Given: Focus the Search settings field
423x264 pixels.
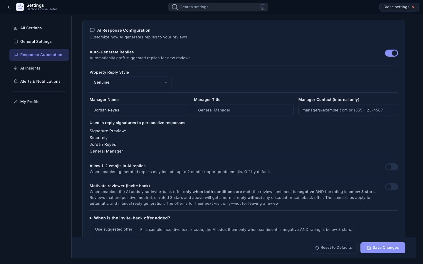Looking at the screenshot, I should pos(218,7).
